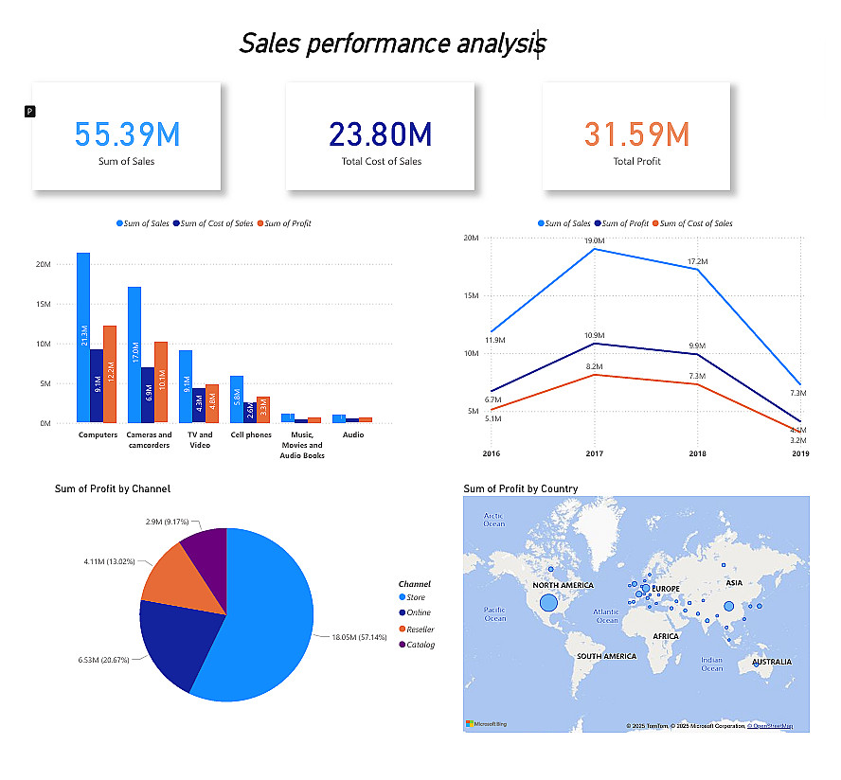Click the 17.2M data label on line chart
Image resolution: width=841 pixels, height=780 pixels.
point(697,261)
